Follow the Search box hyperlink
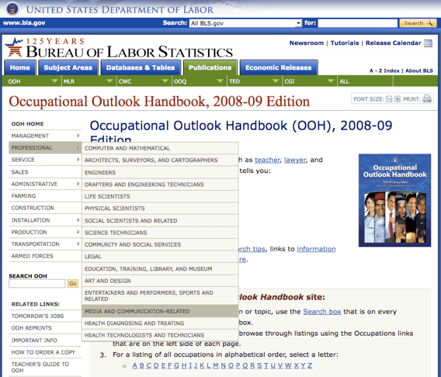The width and height of the screenshot is (441, 377). 322,312
